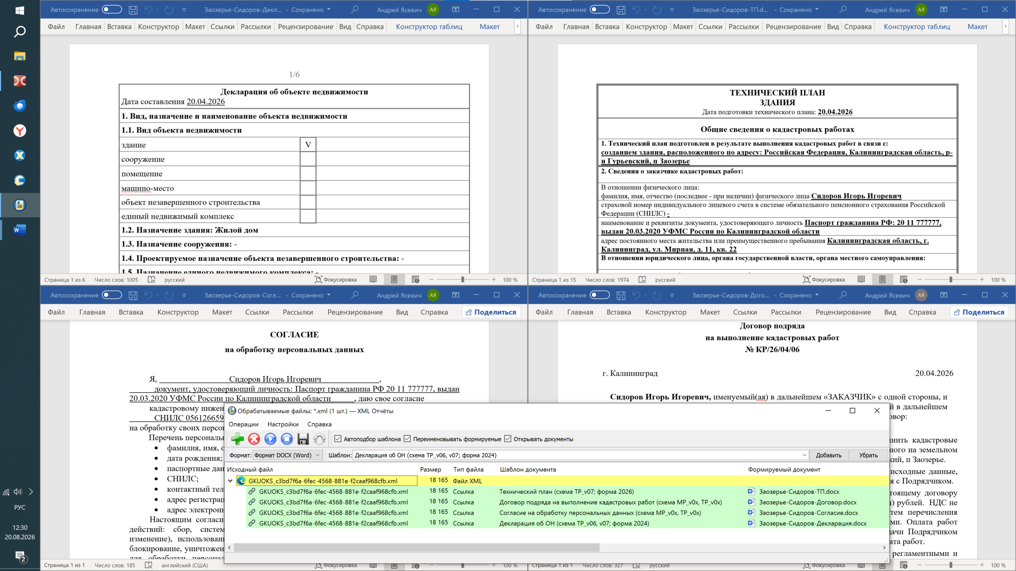Zoom slider in Декларация status bar

click(463, 280)
